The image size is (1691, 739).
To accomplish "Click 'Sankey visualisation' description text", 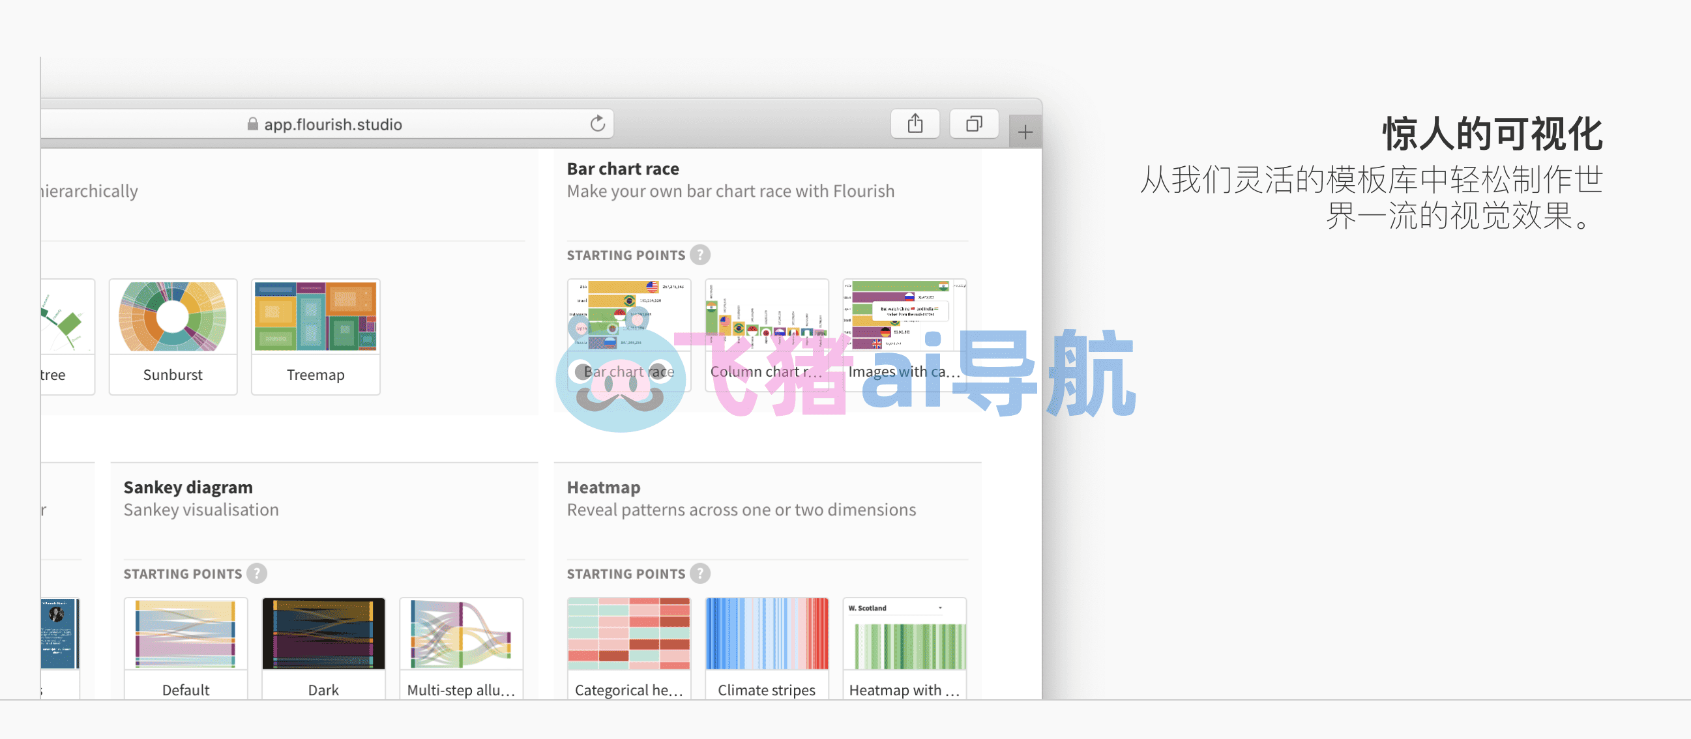I will 201,510.
